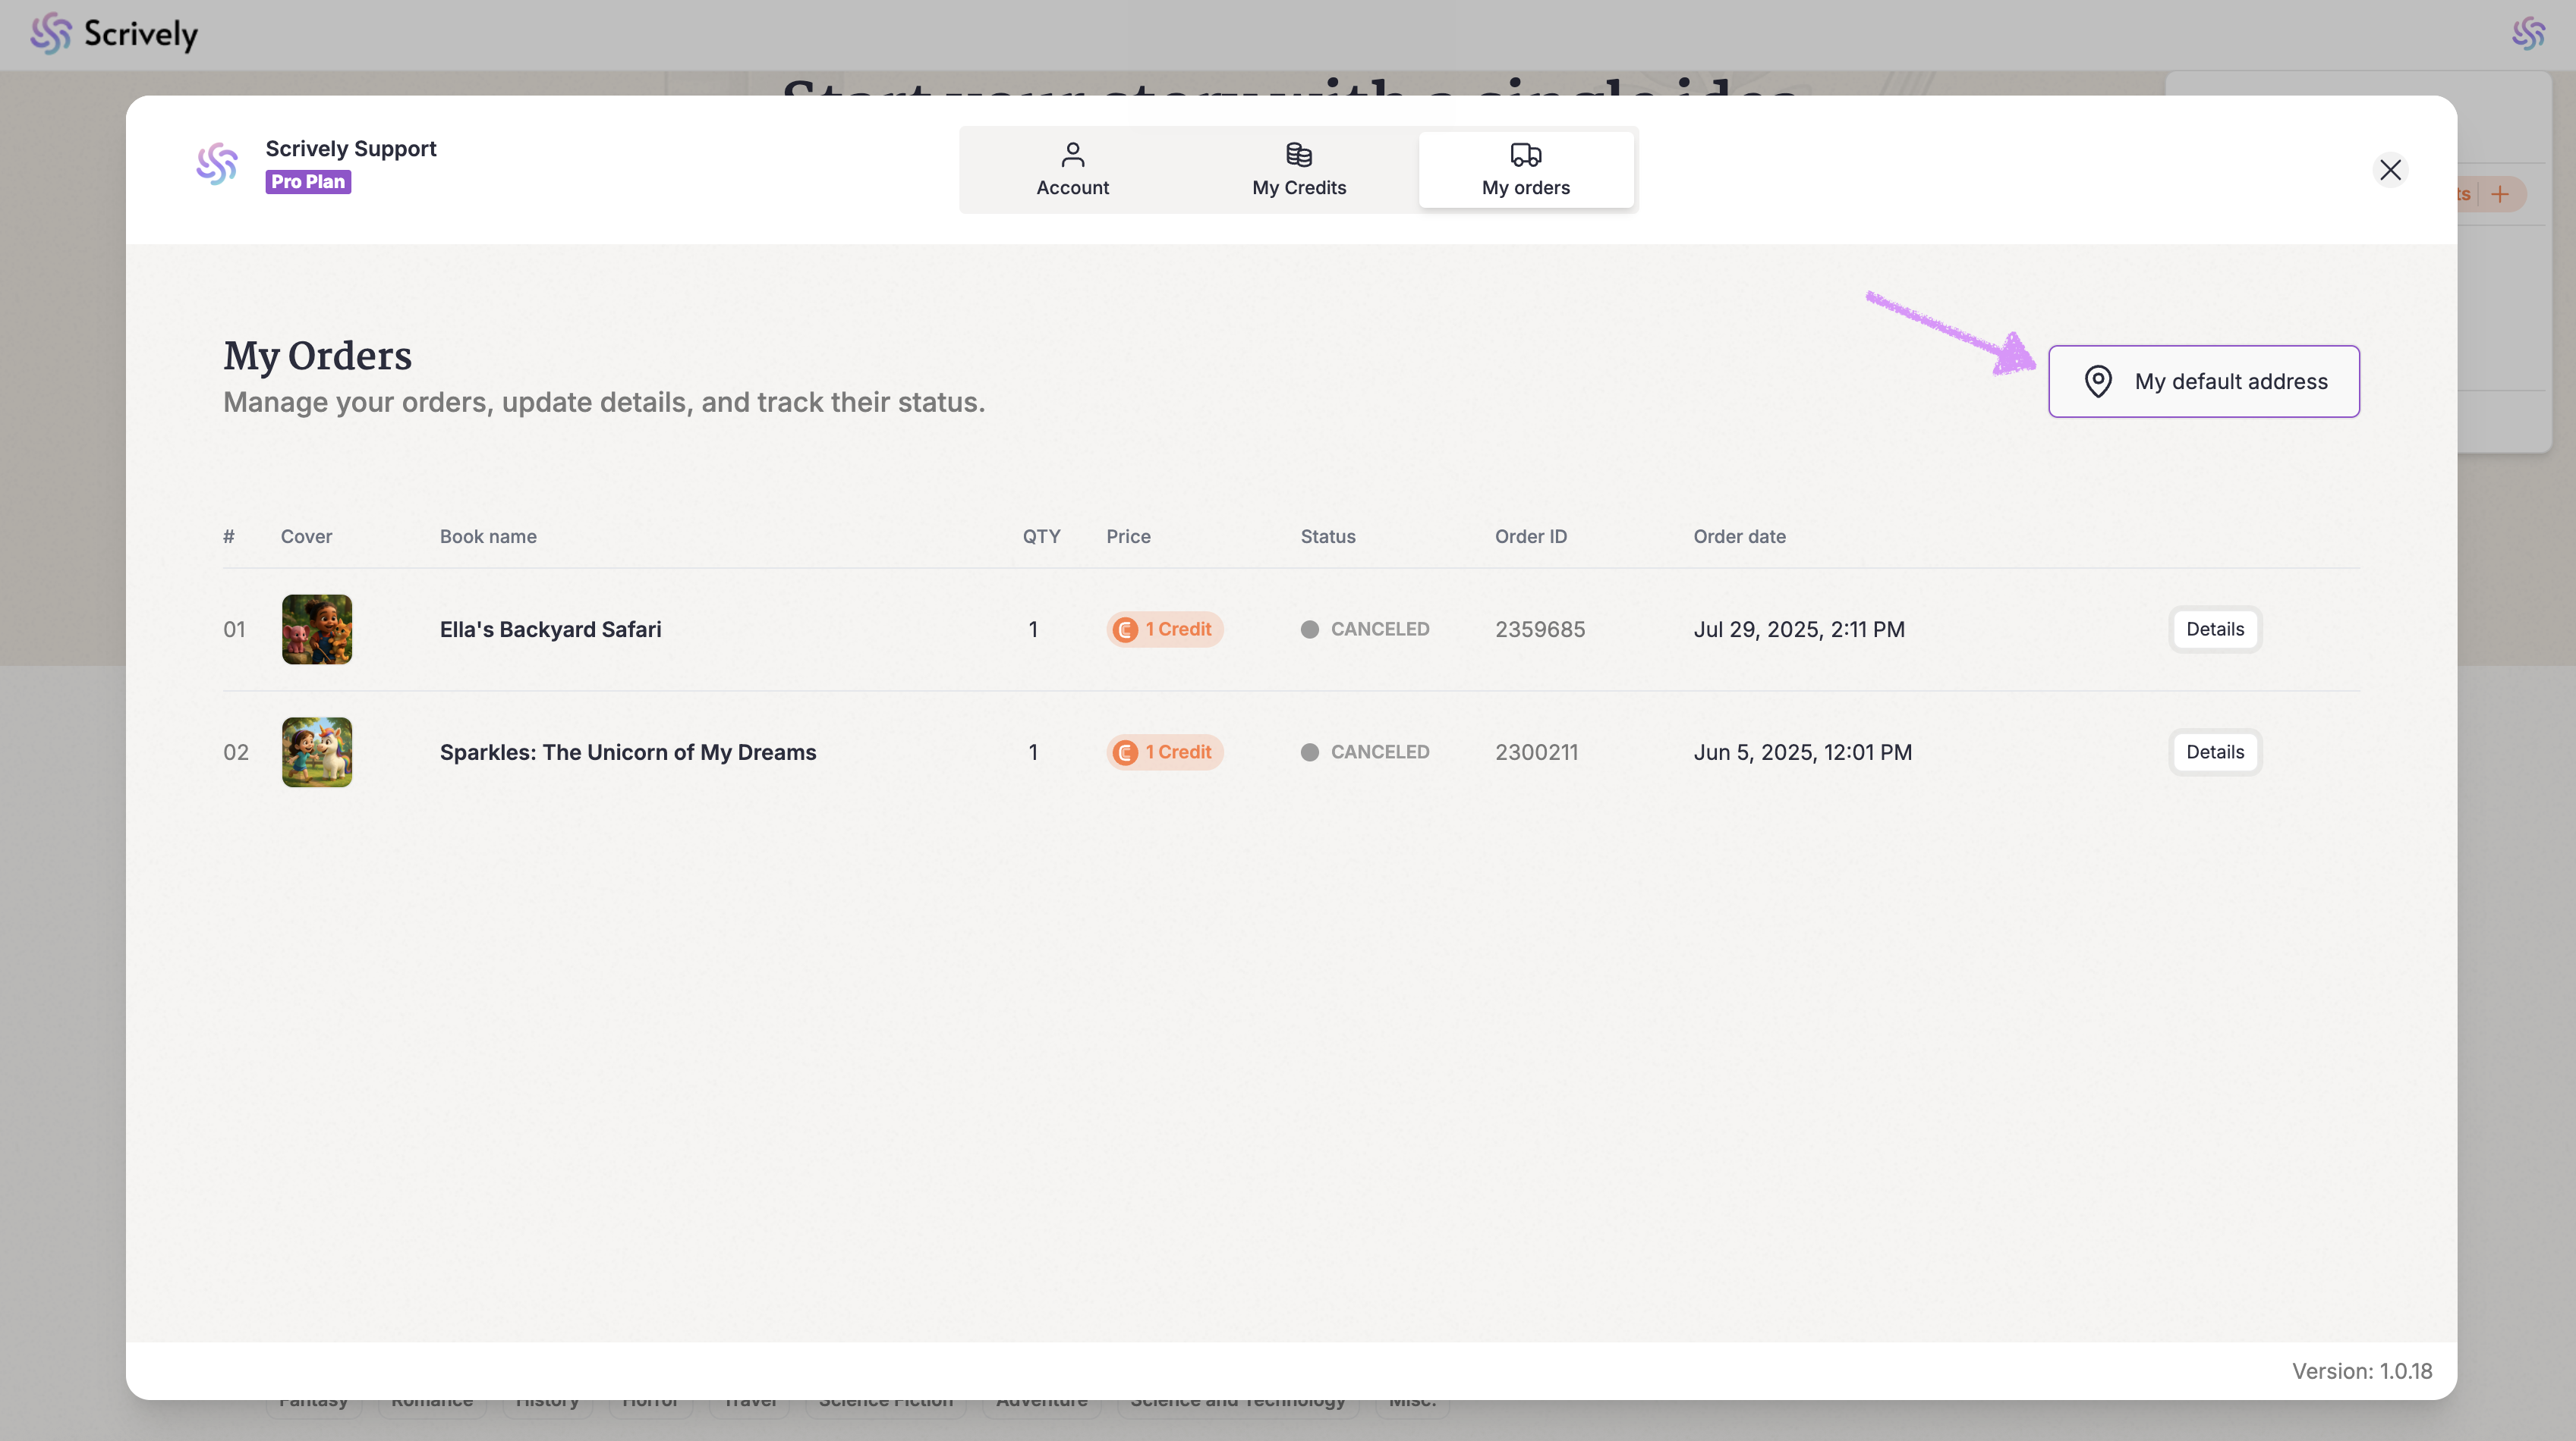
Task: Click the book title Ella's Backyard Safari
Action: tap(550, 629)
